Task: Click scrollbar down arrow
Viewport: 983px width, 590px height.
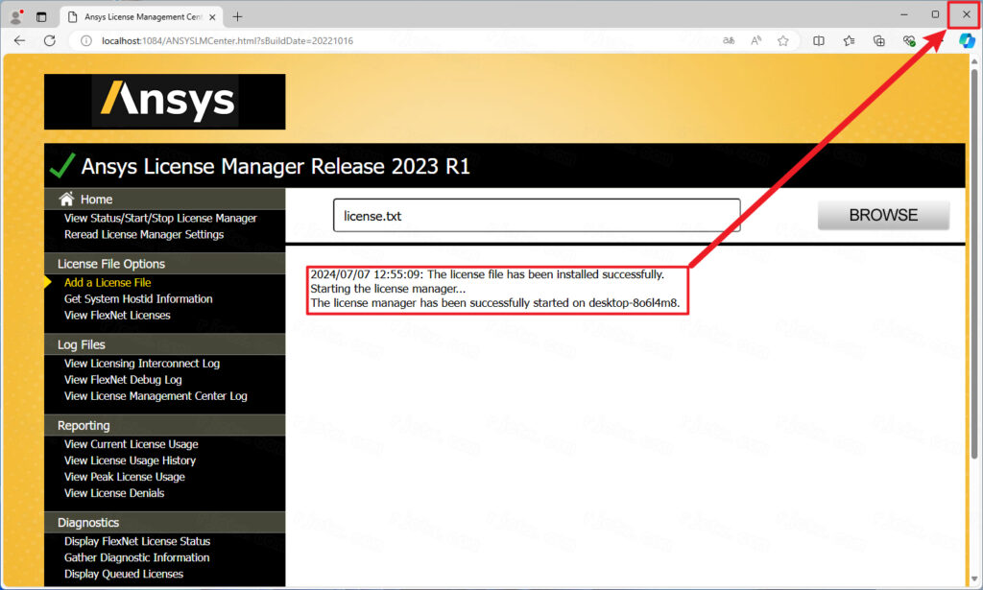Action: (973, 578)
